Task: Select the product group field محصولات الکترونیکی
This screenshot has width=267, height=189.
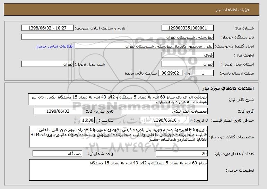Action: (164, 111)
